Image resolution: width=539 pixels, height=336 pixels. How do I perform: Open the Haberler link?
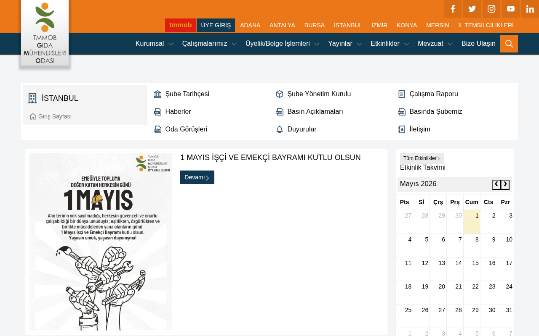(178, 112)
